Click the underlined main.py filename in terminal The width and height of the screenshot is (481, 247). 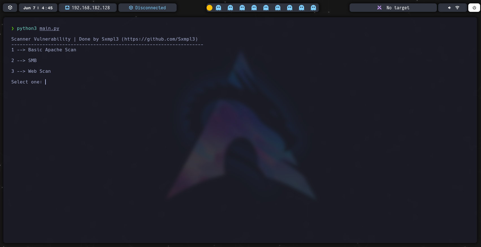click(49, 28)
